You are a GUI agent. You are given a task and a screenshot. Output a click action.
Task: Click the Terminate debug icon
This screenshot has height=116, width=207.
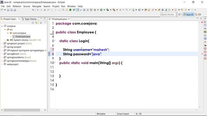[x=45, y=10]
